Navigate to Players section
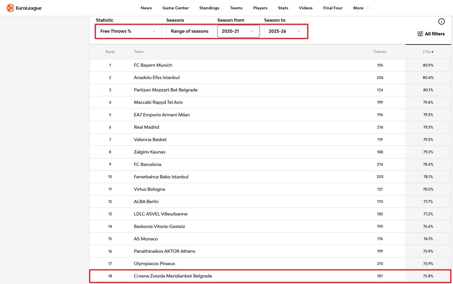Screen dimensions: 453x284 pyautogui.click(x=260, y=8)
